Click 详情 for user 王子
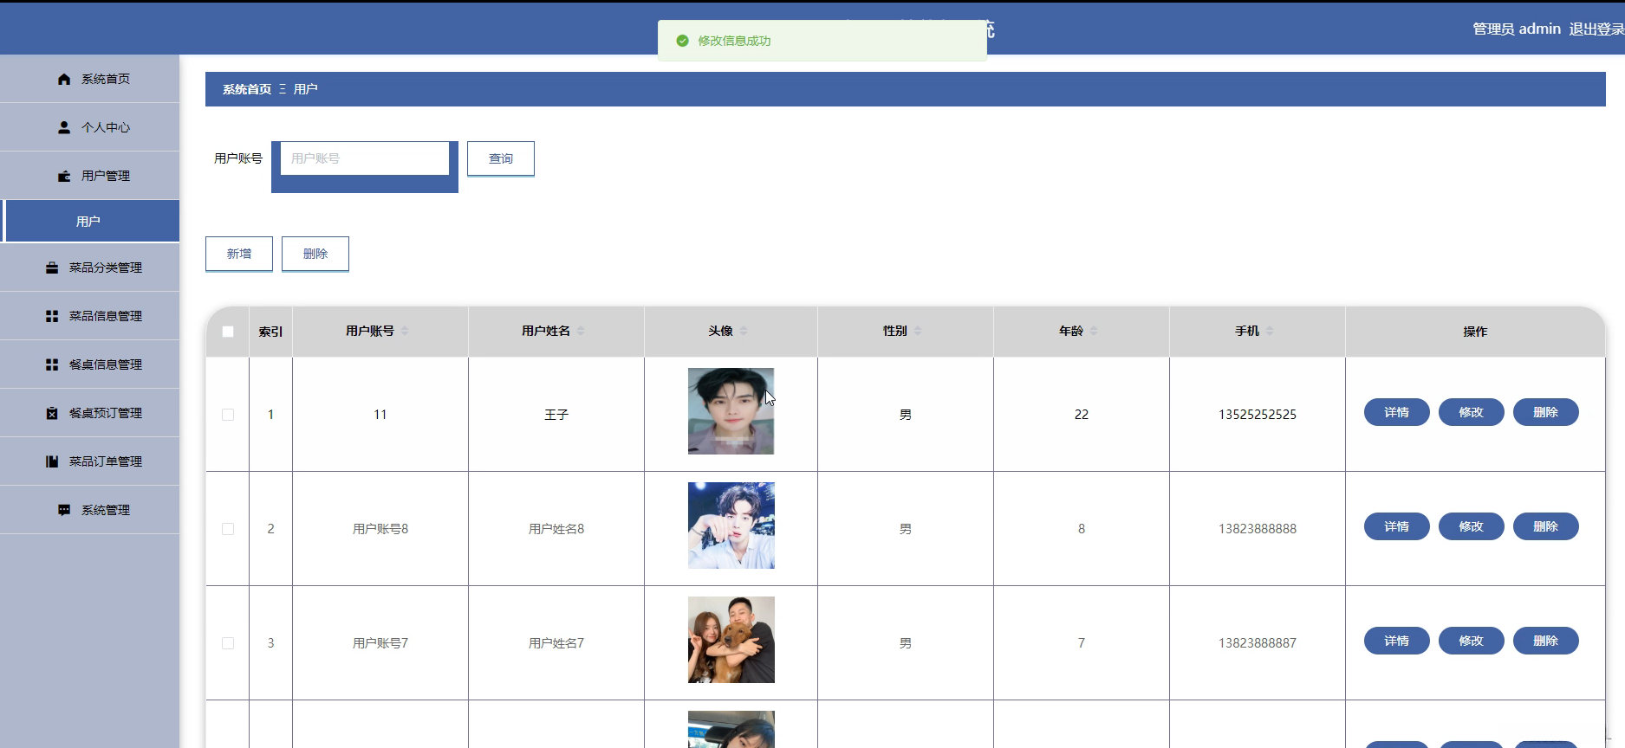This screenshot has height=748, width=1625. pos(1397,412)
